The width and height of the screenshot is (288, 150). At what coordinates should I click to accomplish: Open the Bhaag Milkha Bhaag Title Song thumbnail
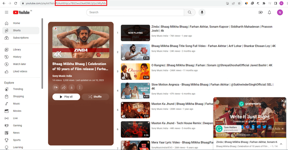click(x=135, y=52)
